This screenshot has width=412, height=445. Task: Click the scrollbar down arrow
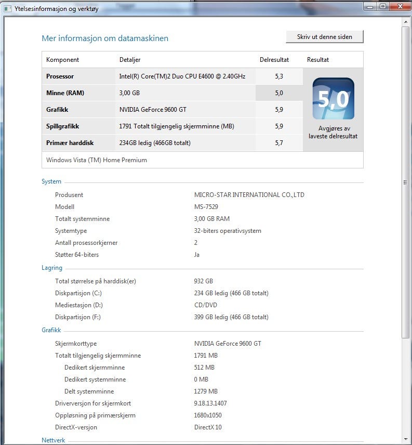coord(406,440)
